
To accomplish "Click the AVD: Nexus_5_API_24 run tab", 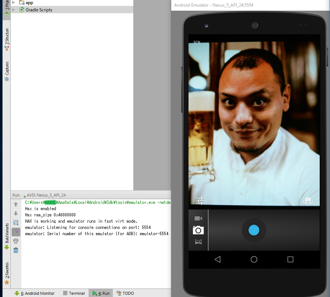I will click(x=45, y=195).
